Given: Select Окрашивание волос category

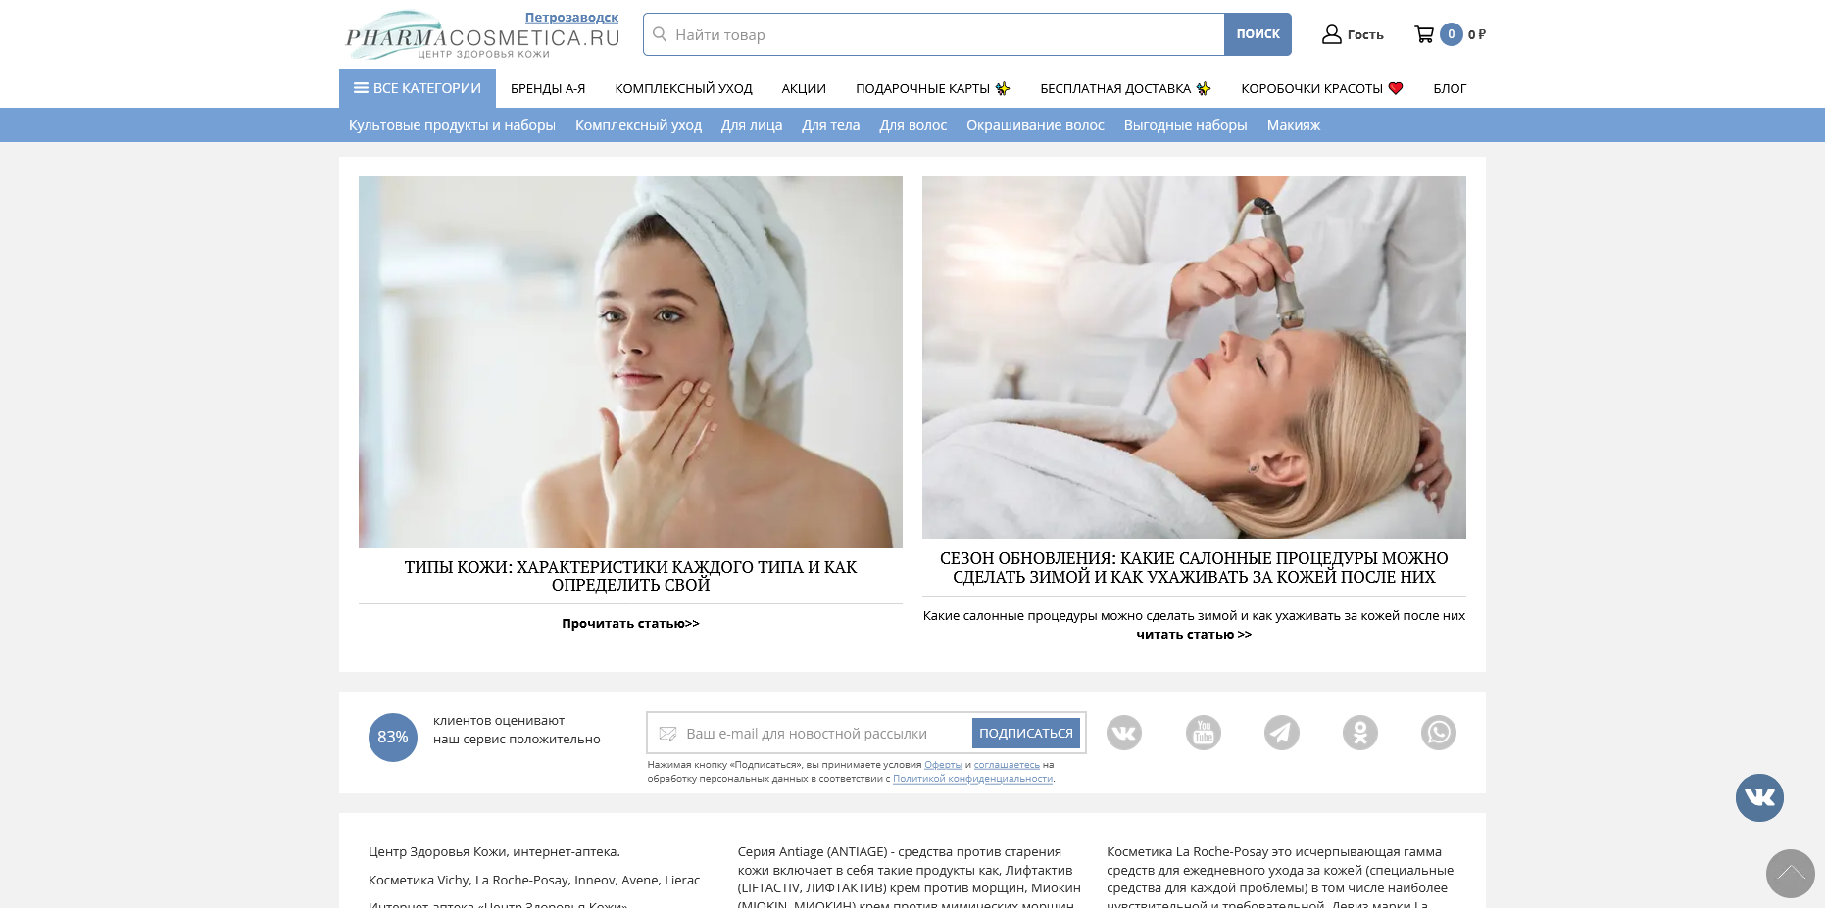Looking at the screenshot, I should point(1035,125).
